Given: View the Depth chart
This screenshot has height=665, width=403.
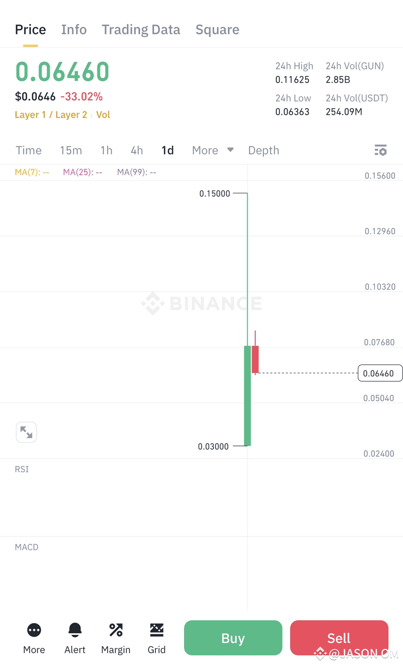Looking at the screenshot, I should 263,150.
